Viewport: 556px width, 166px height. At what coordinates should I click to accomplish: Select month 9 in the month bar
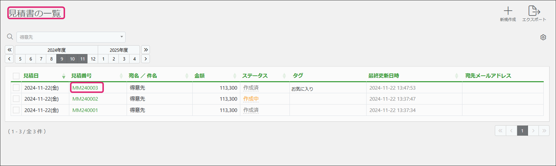[62, 59]
